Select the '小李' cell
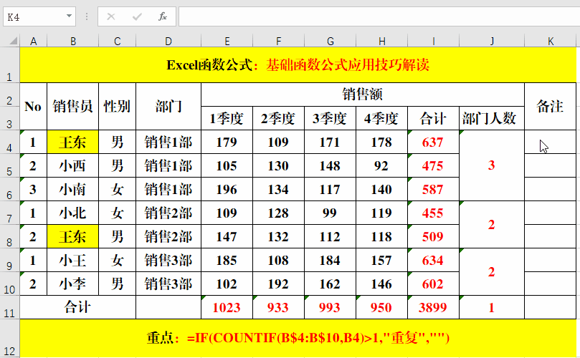This screenshot has width=580, height=358. (73, 284)
